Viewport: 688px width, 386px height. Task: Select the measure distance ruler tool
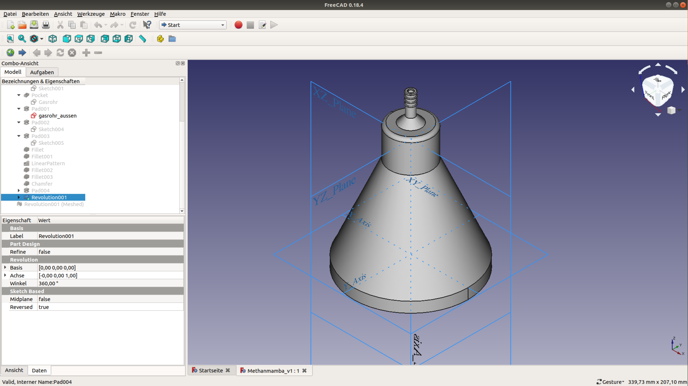(x=143, y=39)
